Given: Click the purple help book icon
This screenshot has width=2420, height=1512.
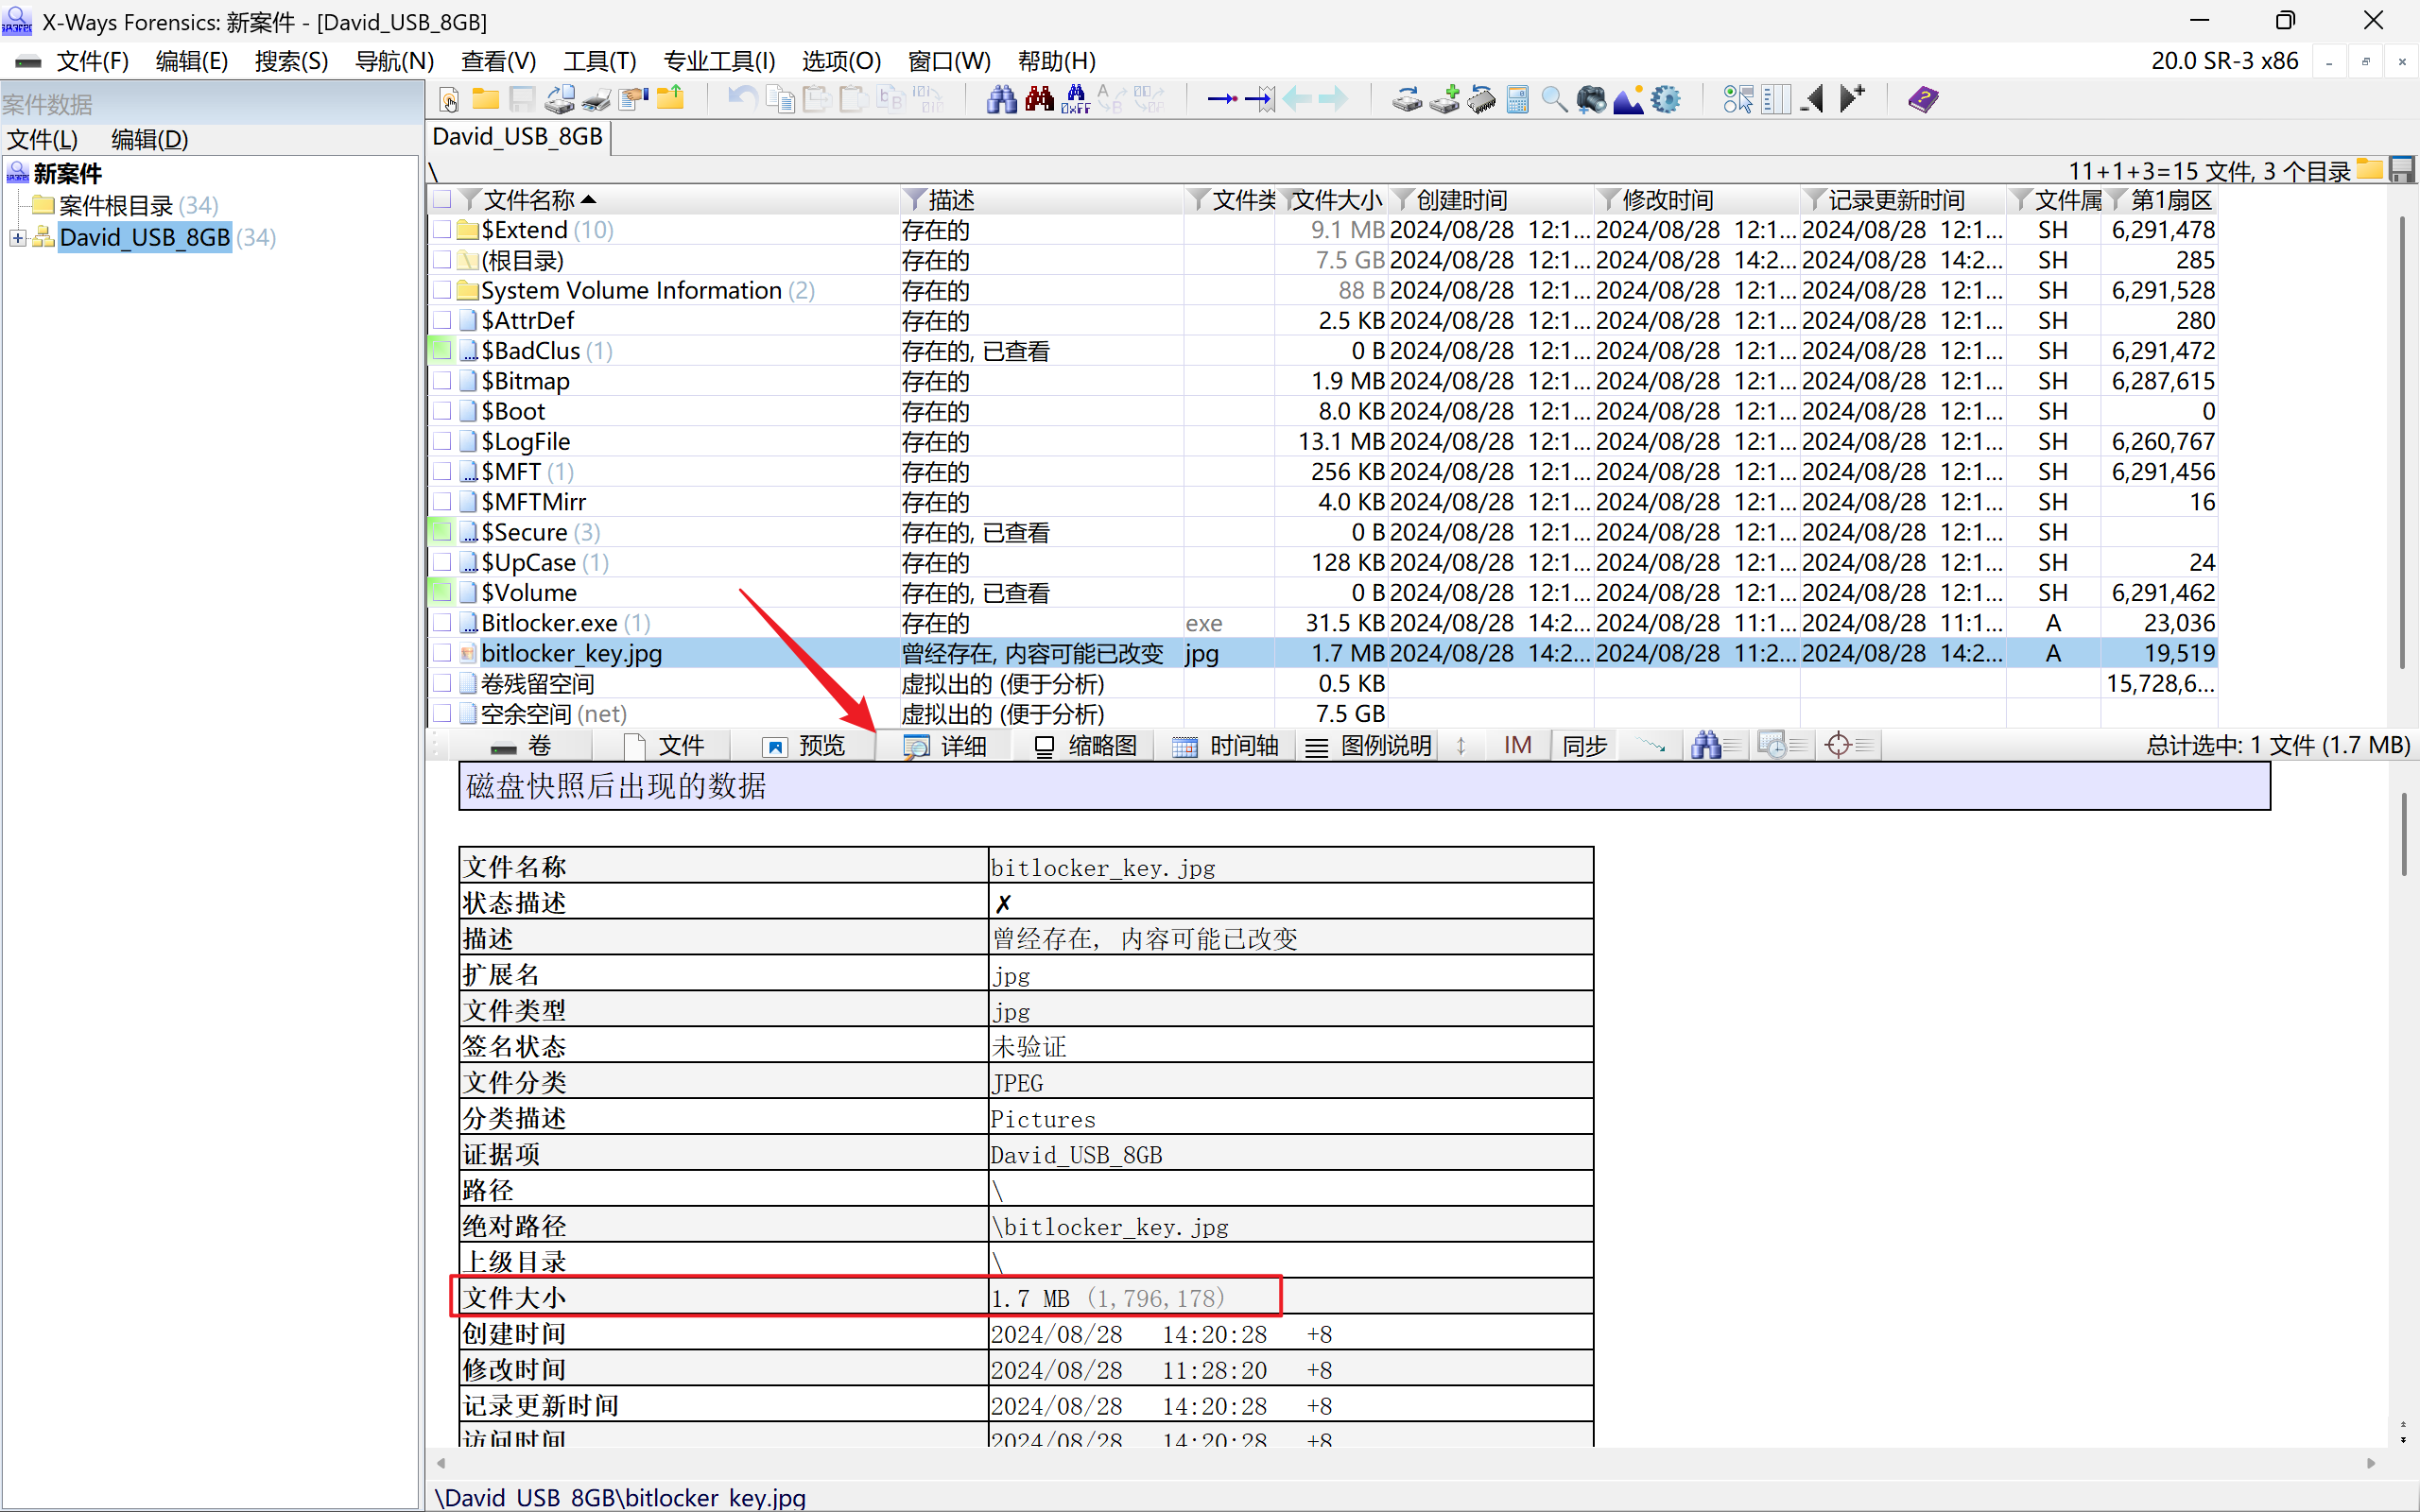Looking at the screenshot, I should 1922,99.
